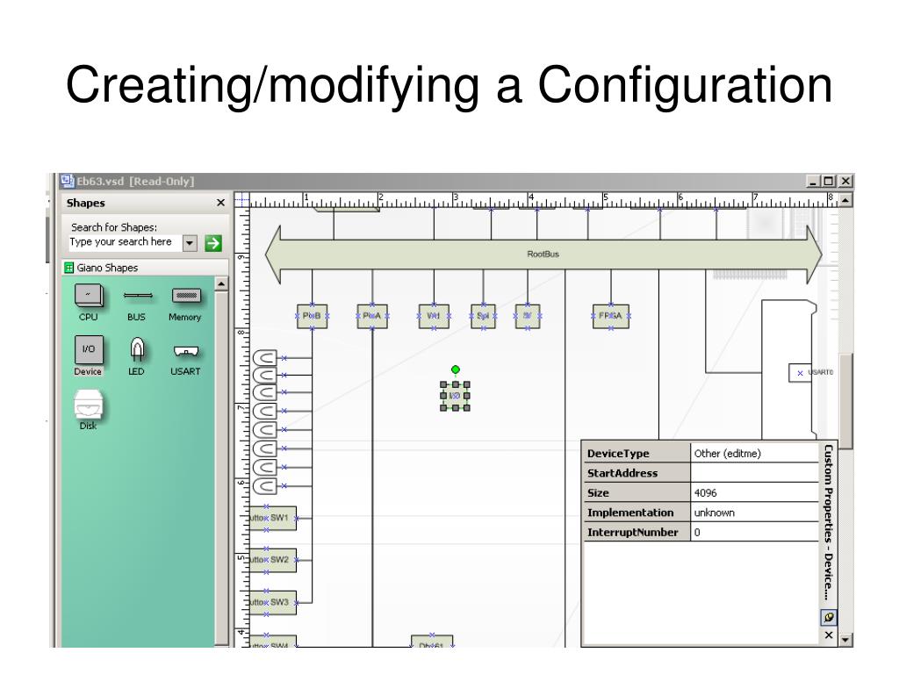Click the empty StartAddress value field
Image resolution: width=899 pixels, height=674 pixels.
pyautogui.click(x=754, y=473)
